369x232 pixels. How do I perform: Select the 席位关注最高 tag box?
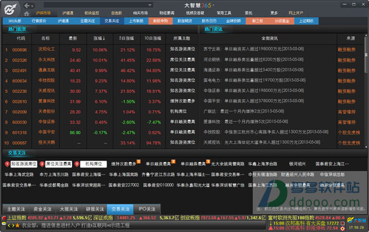(x=58, y=164)
